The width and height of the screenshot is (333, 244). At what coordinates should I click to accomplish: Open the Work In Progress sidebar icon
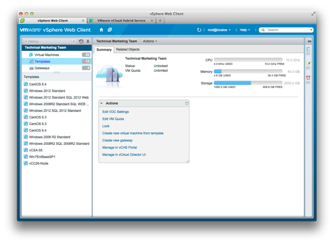[x=308, y=63]
